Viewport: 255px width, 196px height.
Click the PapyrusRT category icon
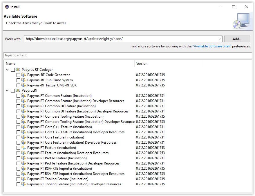click(x=18, y=90)
